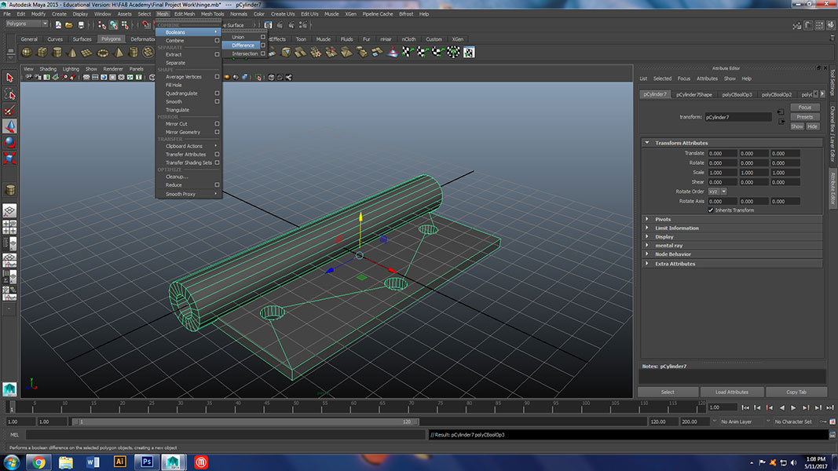Switch to four-view layout
Image resolution: width=838 pixels, height=471 pixels.
click(x=9, y=228)
